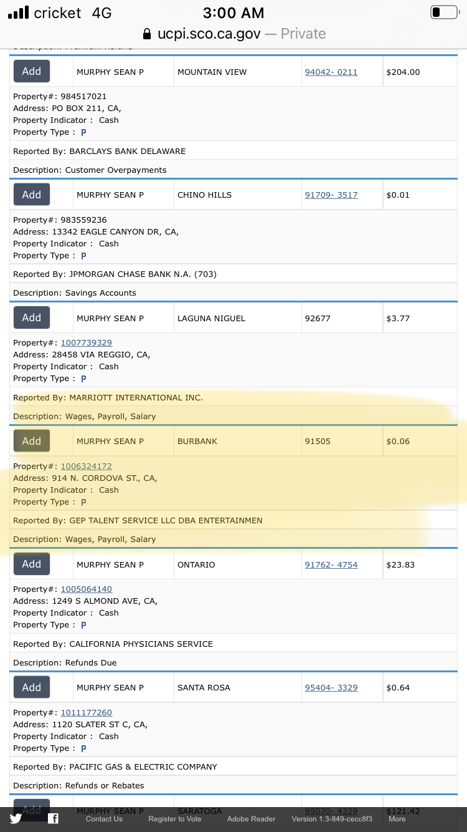Select the $3.77 amount cell
The width and height of the screenshot is (467, 832).
pos(420,318)
